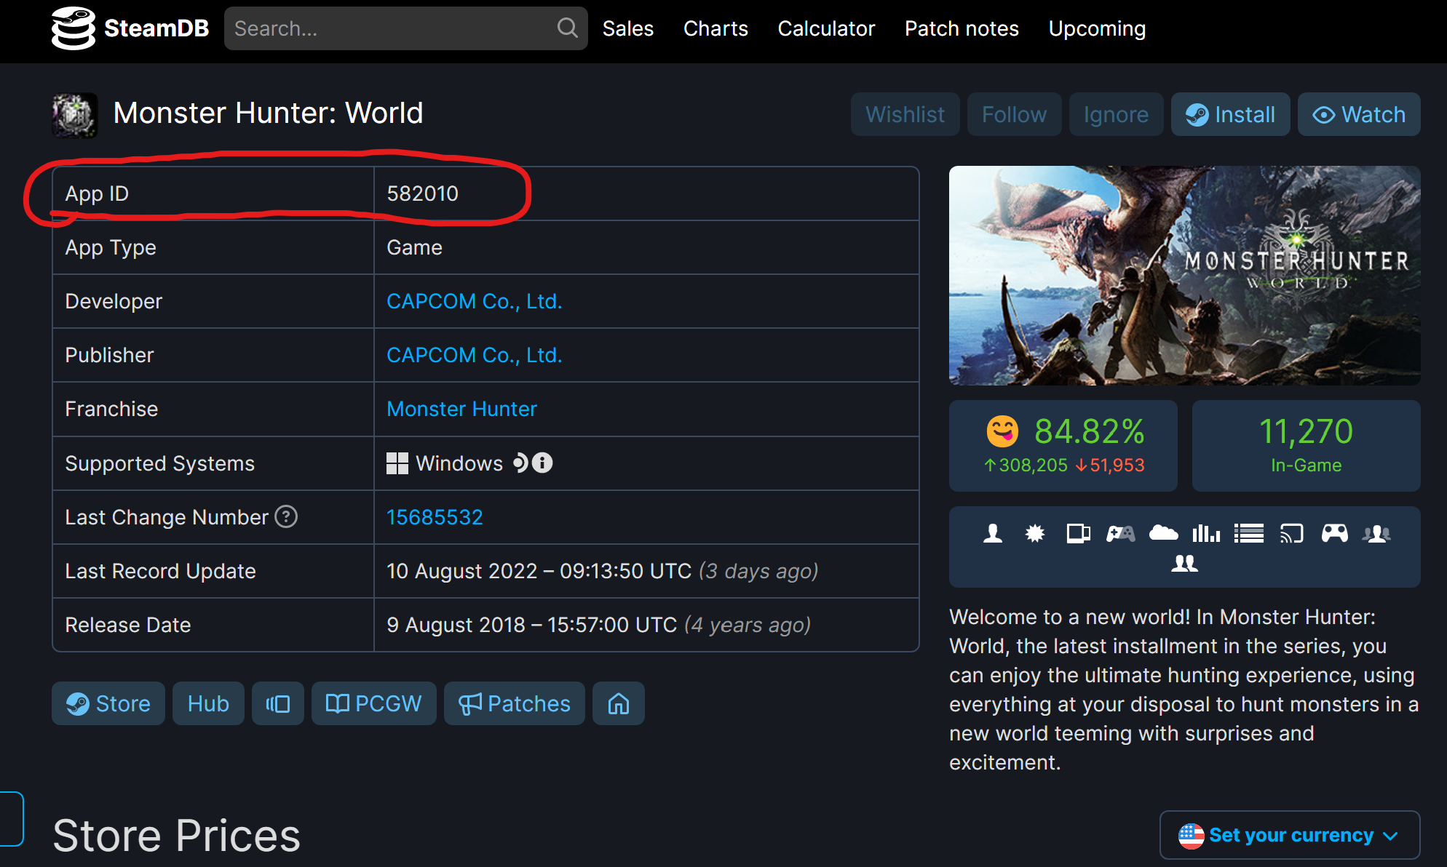This screenshot has width=1447, height=867.
Task: Click the Remote Play cast icon
Action: coord(1291,534)
